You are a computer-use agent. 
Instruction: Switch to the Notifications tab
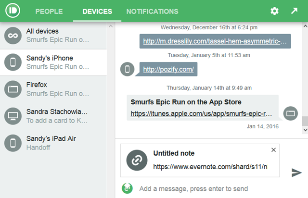pyautogui.click(x=153, y=12)
